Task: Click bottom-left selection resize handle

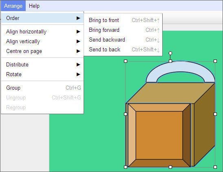Action: 126,167
